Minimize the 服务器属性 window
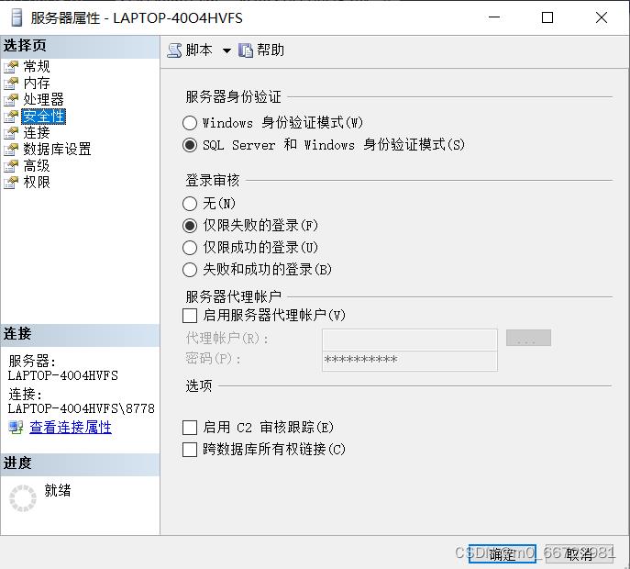Viewport: 630px width, 569px height. (493, 17)
